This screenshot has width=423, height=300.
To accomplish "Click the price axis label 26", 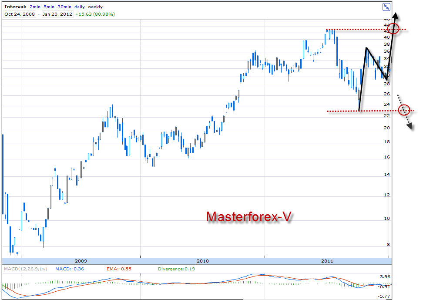I will click(387, 94).
